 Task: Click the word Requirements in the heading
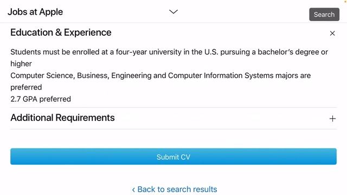point(85,118)
